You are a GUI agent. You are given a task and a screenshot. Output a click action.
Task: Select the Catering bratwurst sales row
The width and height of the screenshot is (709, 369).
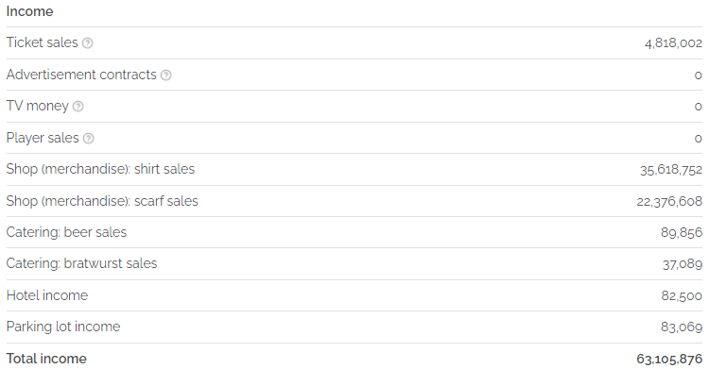[354, 263]
